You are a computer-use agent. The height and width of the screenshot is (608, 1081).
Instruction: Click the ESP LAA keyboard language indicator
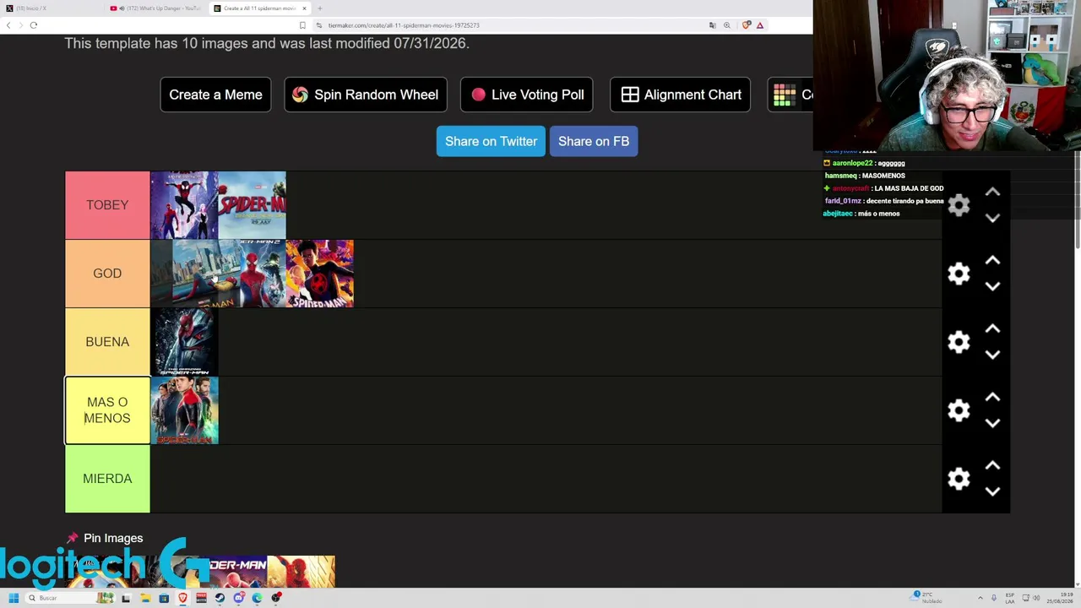(x=1009, y=598)
